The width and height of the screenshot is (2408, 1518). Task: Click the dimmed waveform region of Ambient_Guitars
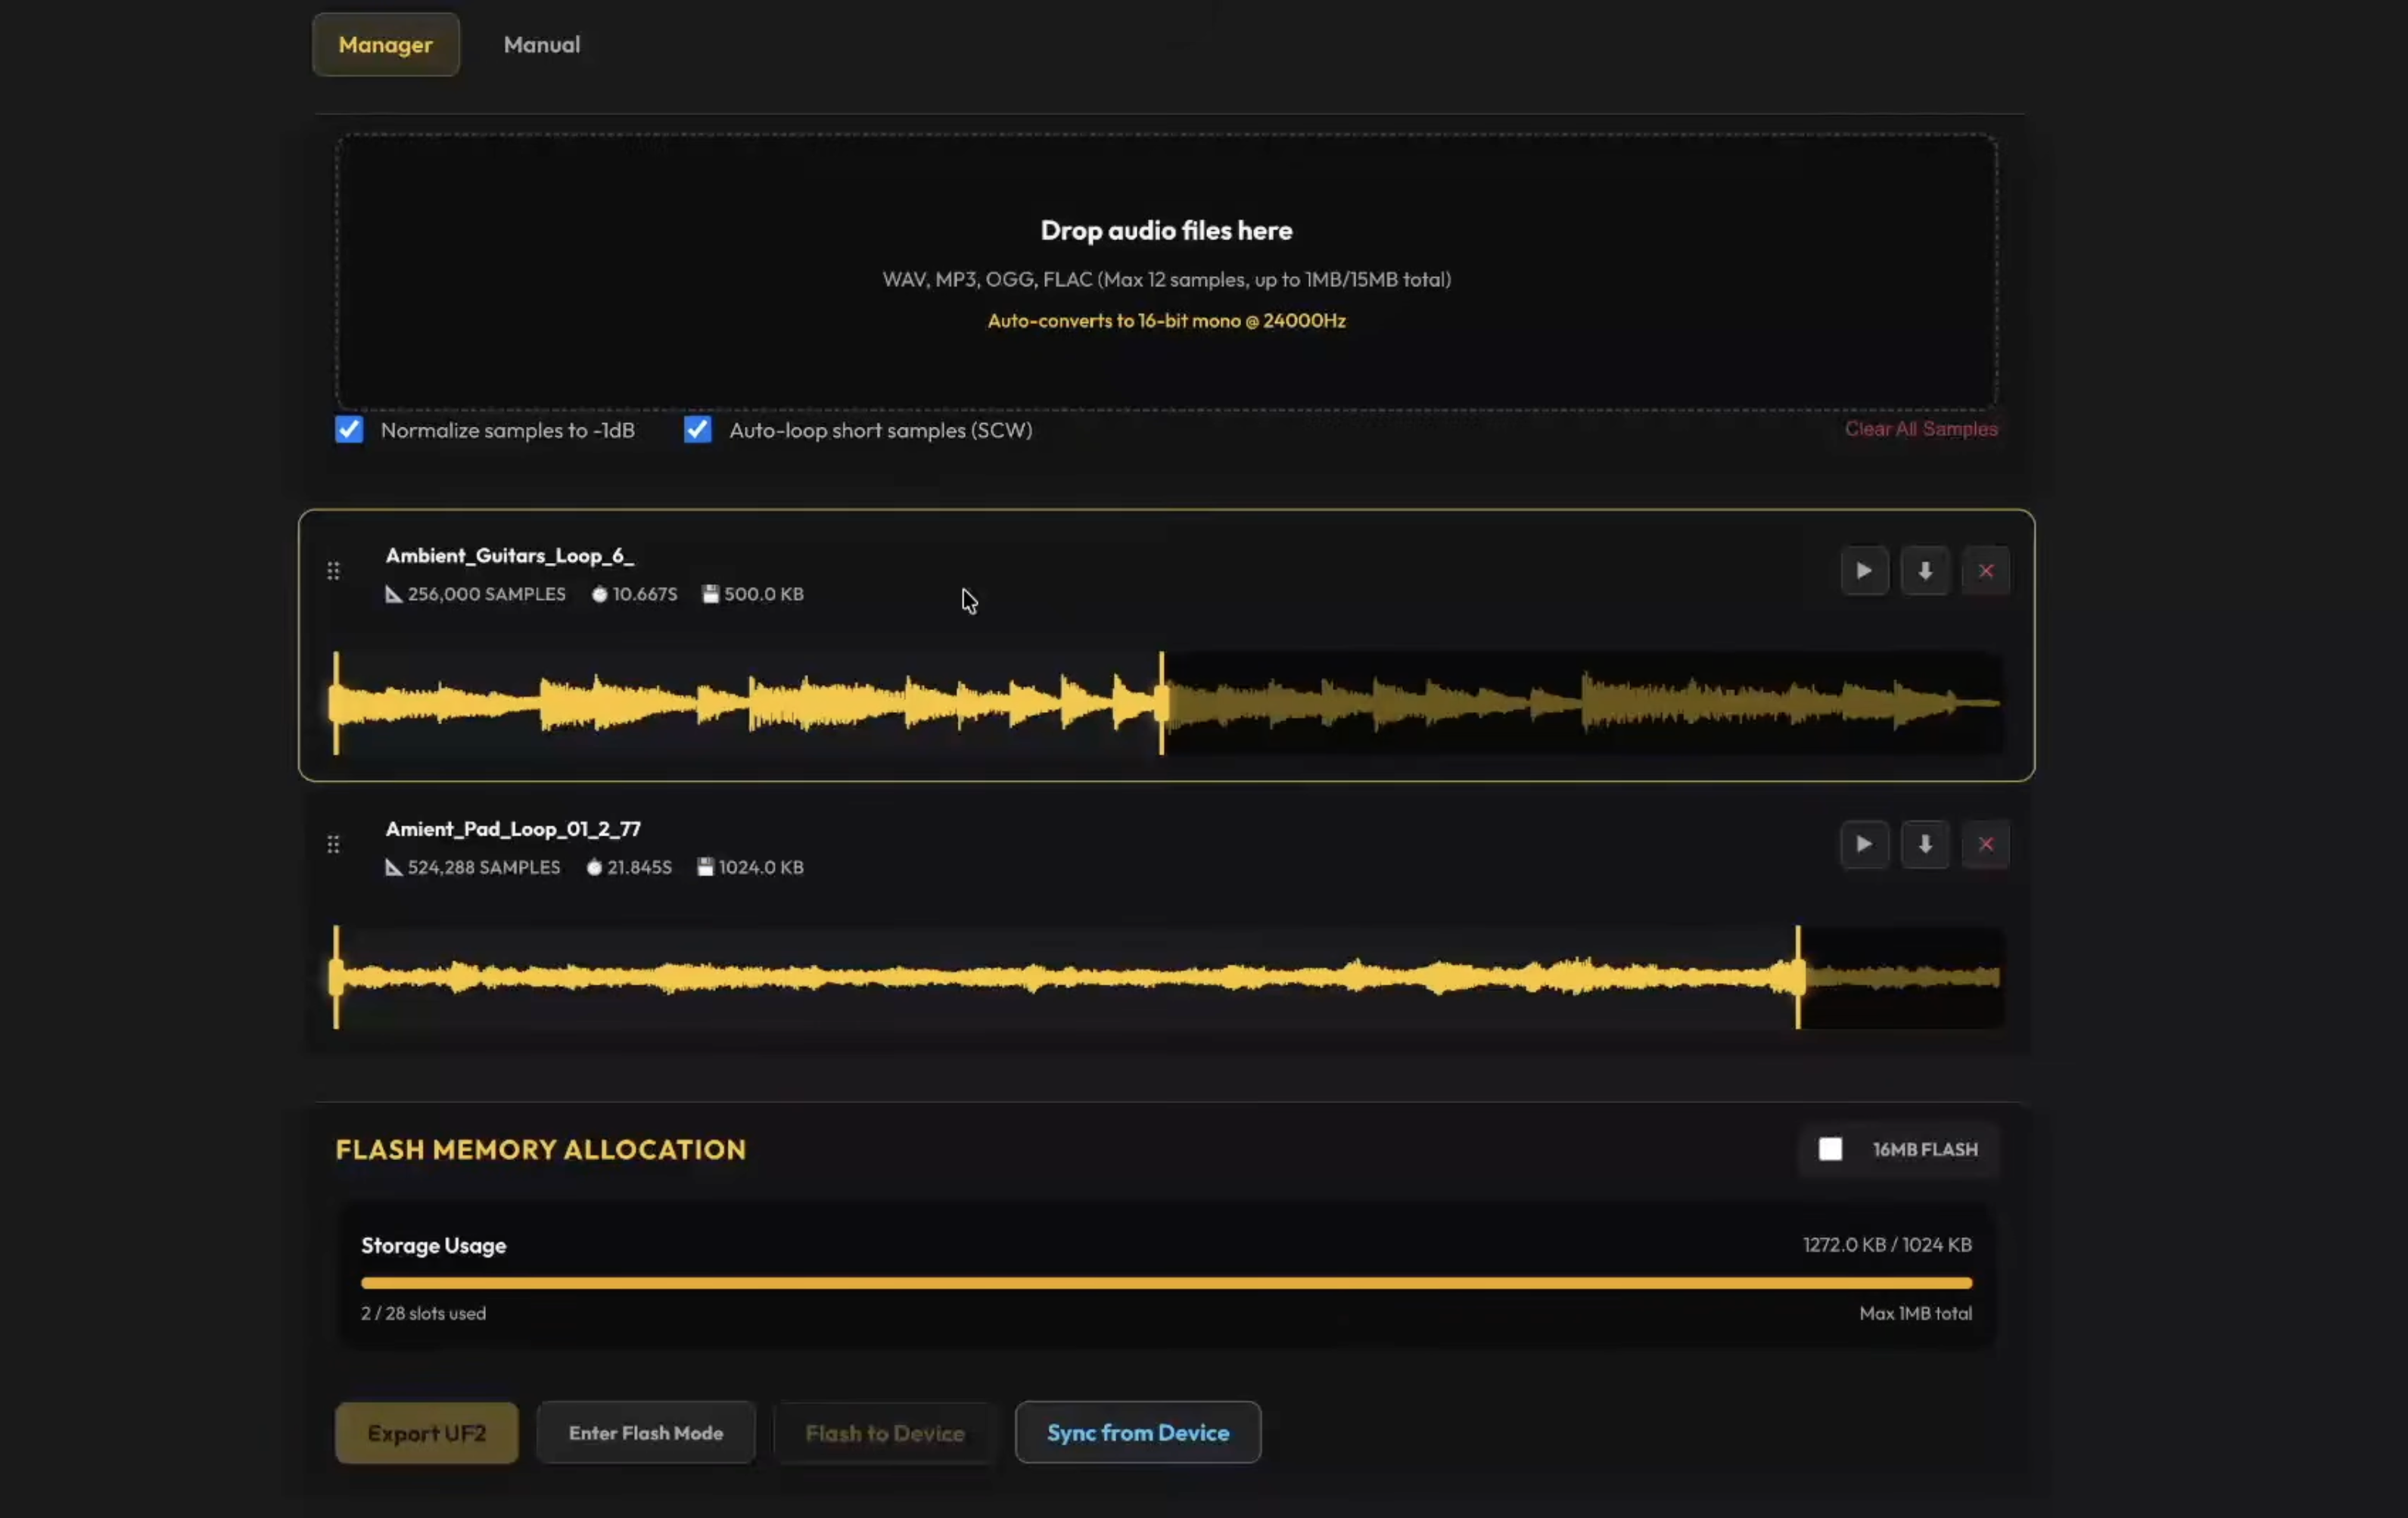click(1584, 703)
